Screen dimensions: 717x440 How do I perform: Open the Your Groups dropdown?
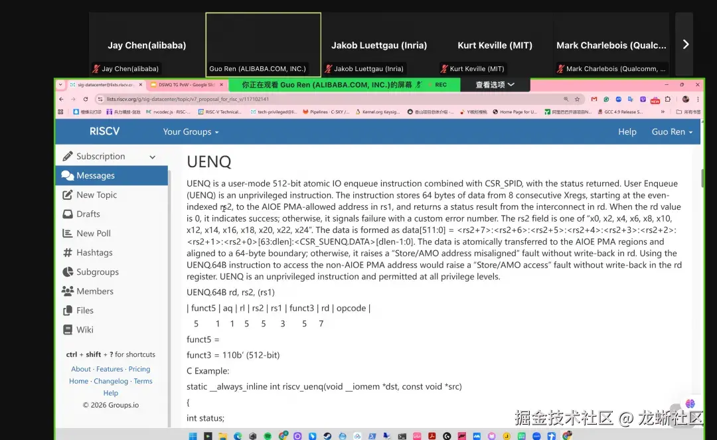point(191,131)
